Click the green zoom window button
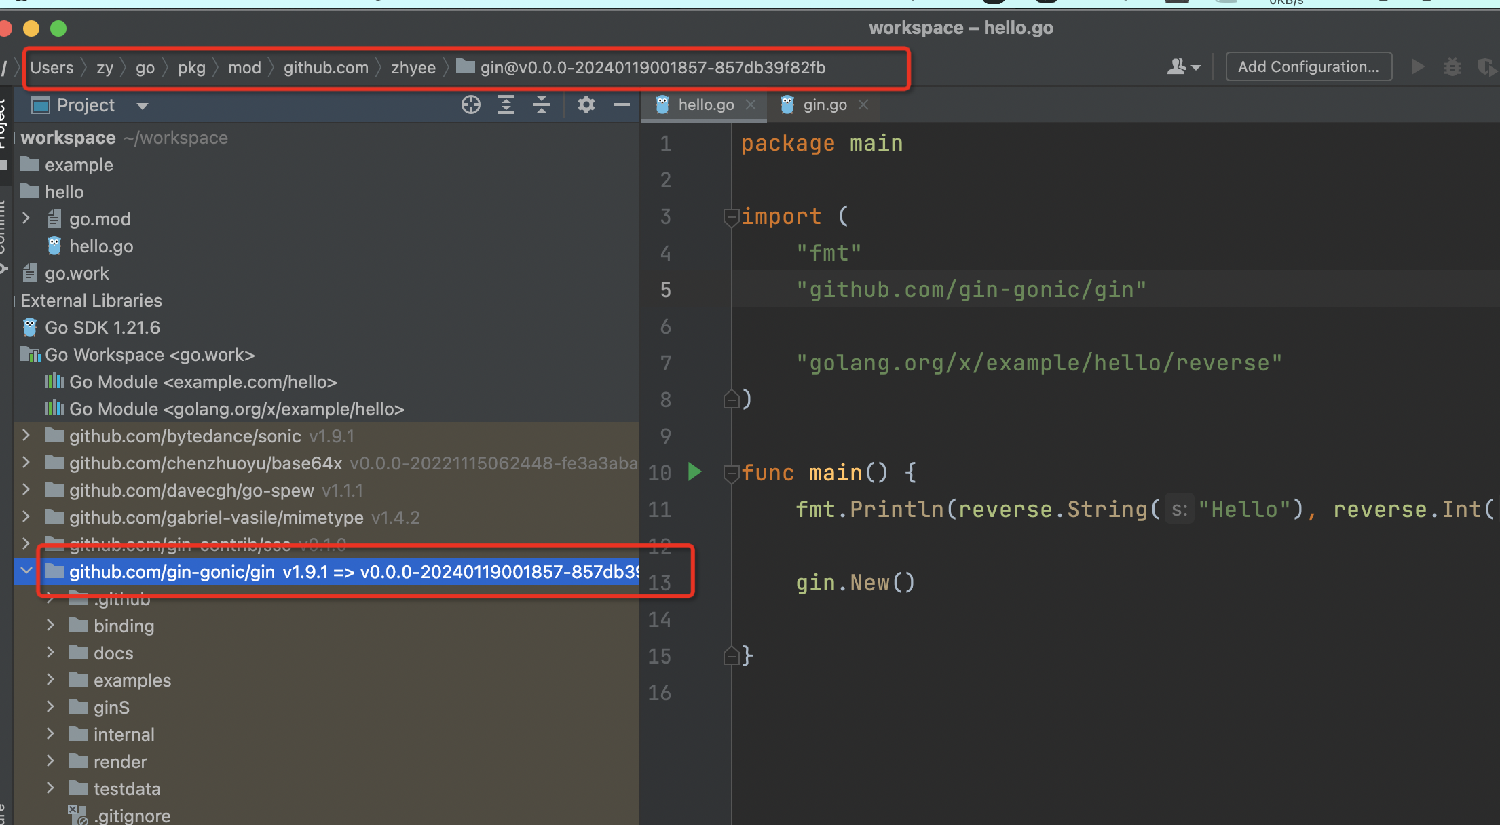The width and height of the screenshot is (1500, 825). 58,28
